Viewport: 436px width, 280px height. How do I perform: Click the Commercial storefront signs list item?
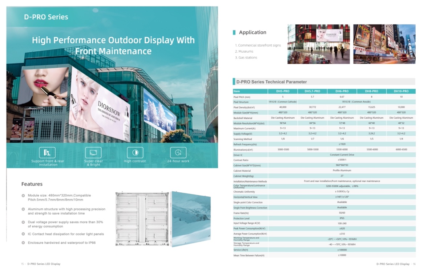pos(258,45)
